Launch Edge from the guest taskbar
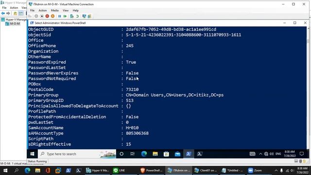This screenshot has height=175, width=311. (144, 154)
